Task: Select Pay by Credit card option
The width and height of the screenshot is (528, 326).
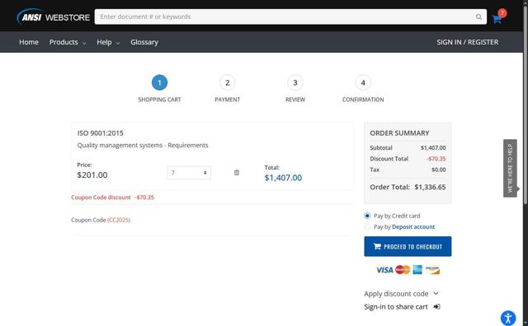Action: click(367, 216)
